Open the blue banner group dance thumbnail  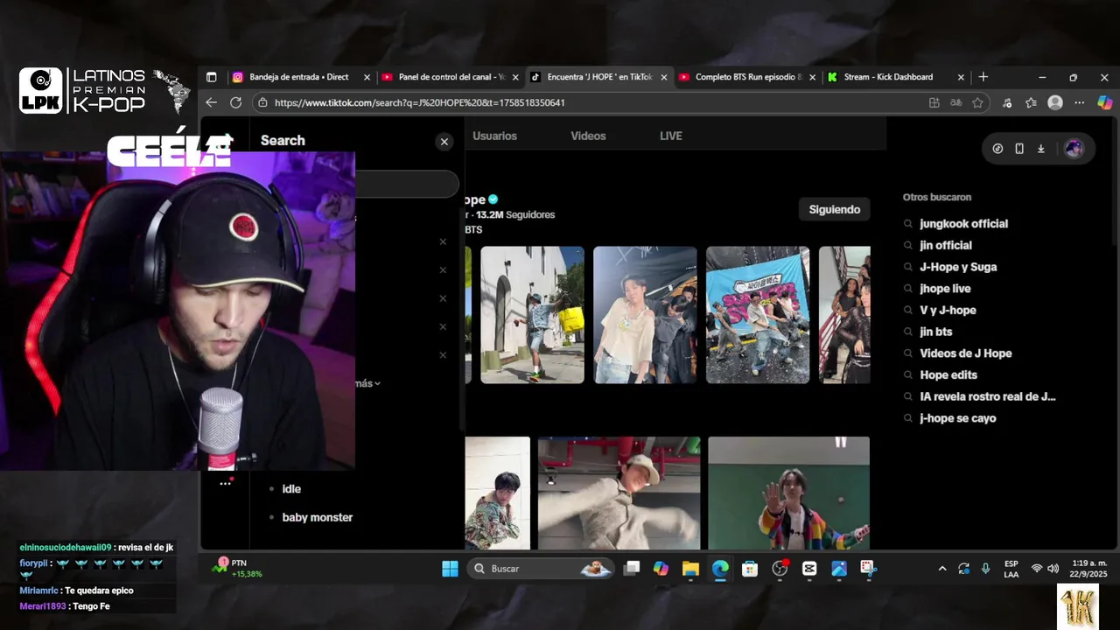point(758,315)
